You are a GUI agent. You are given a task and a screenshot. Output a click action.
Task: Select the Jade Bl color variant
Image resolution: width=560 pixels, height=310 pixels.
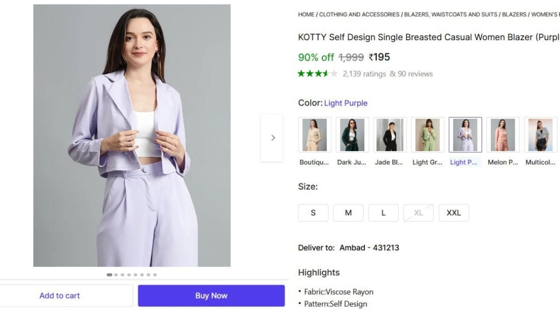(390, 134)
